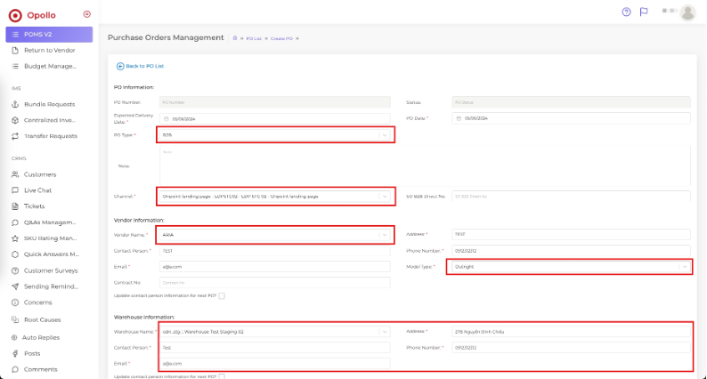Click the PO Date field
Screen dimensions: 707x379
(x=571, y=118)
